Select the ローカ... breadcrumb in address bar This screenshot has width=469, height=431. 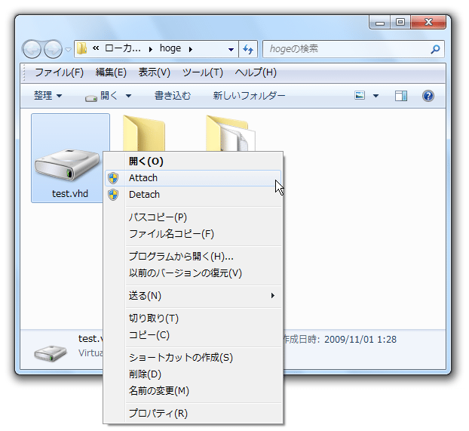click(123, 48)
